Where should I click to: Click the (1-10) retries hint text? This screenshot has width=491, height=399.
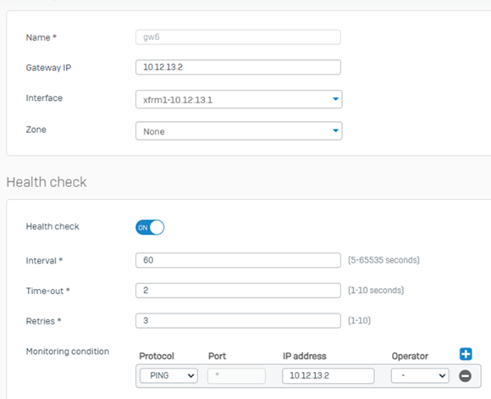[359, 320]
